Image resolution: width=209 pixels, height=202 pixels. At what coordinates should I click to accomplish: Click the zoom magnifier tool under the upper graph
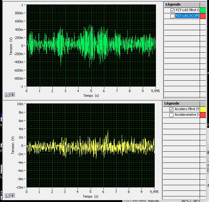coord(7,95)
